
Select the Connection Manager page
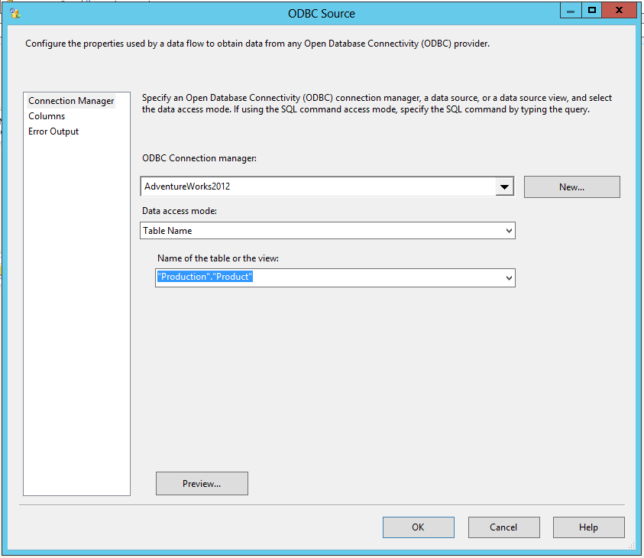click(70, 100)
